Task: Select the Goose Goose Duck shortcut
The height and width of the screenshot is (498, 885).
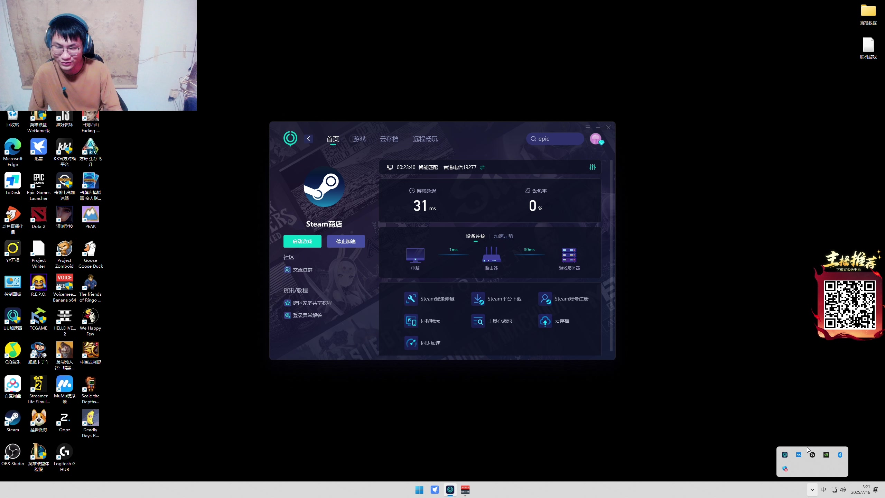Action: pyautogui.click(x=91, y=255)
